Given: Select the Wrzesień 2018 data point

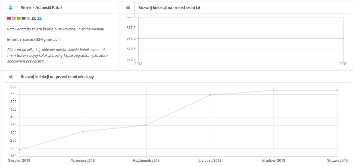Looking at the screenshot, I should tap(83, 132).
